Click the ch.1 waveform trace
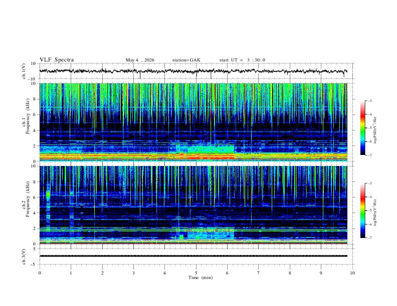The width and height of the screenshot is (397, 306). (x=193, y=71)
